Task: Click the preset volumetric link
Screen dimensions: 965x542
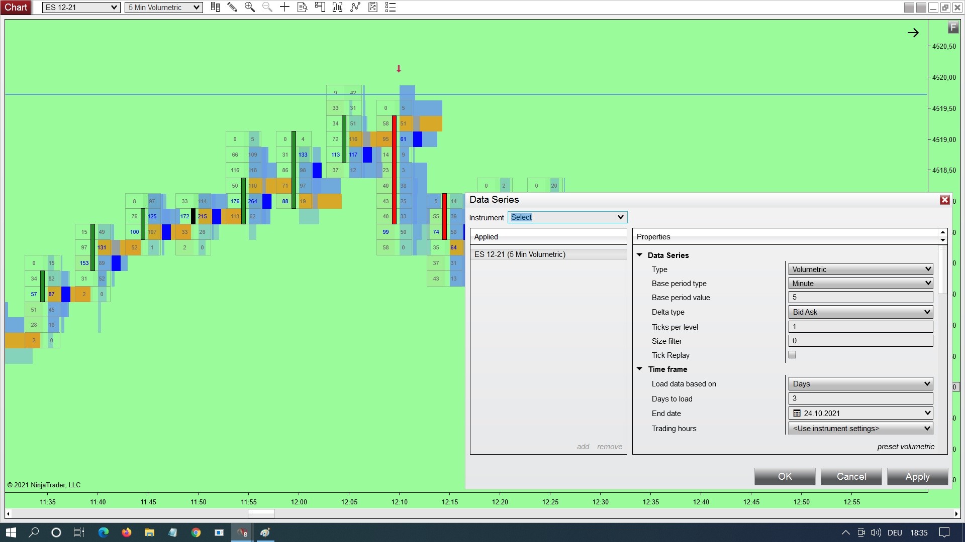Action: click(x=906, y=447)
